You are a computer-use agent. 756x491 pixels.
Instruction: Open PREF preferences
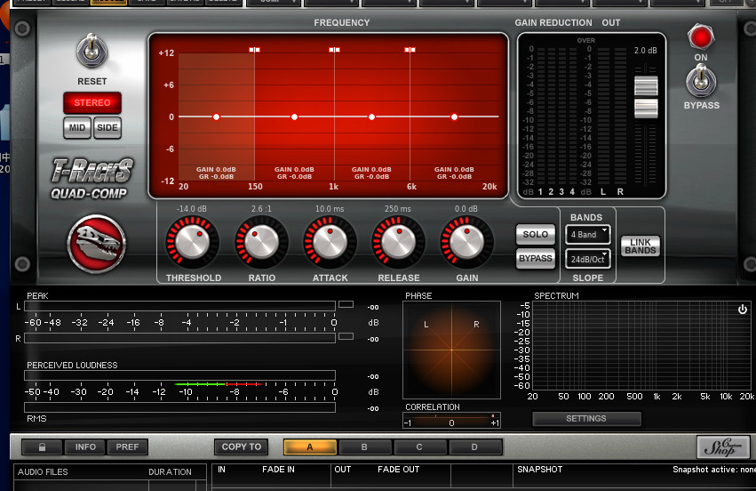click(x=127, y=447)
